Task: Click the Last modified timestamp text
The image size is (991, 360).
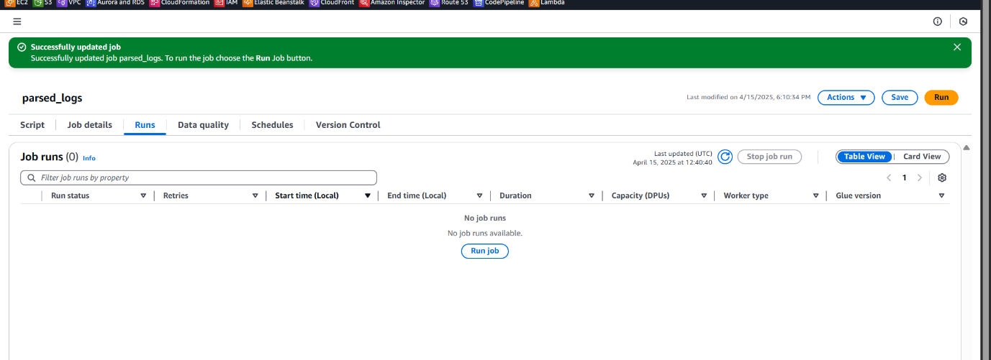Action: click(x=748, y=97)
